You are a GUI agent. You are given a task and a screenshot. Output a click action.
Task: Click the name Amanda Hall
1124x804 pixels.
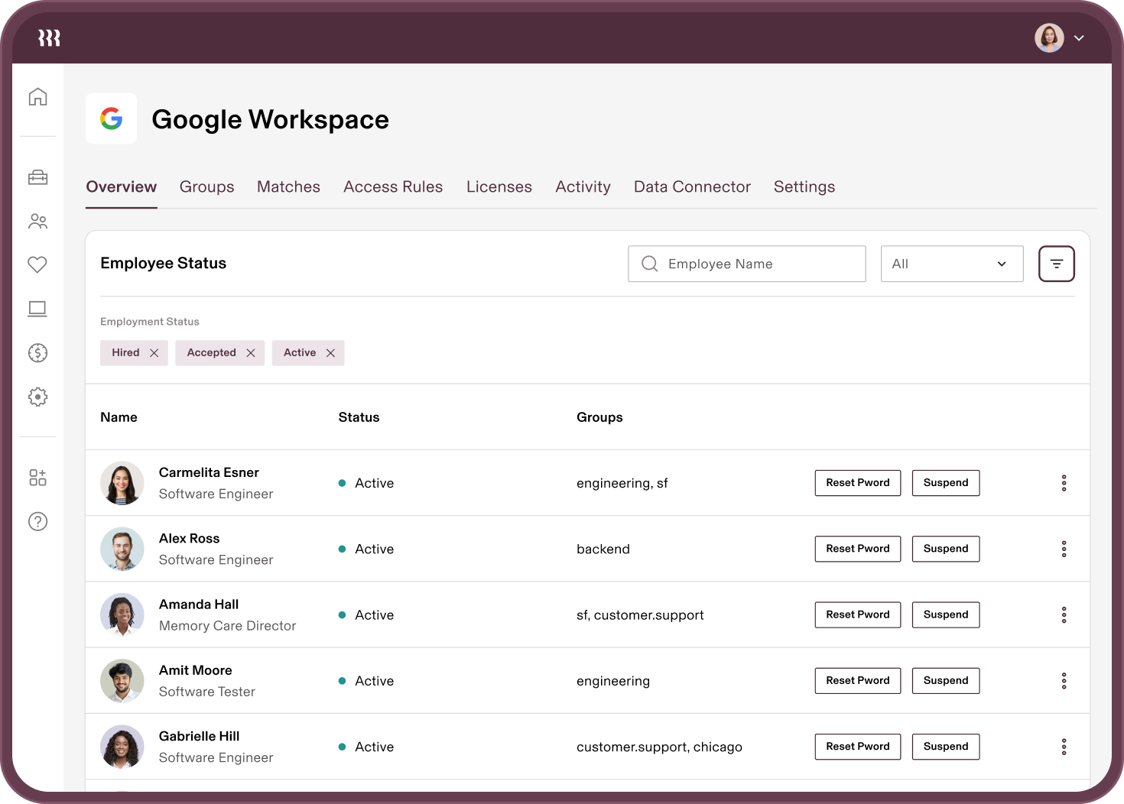199,605
